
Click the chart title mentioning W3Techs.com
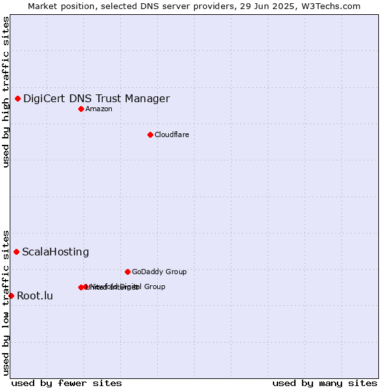click(194, 6)
